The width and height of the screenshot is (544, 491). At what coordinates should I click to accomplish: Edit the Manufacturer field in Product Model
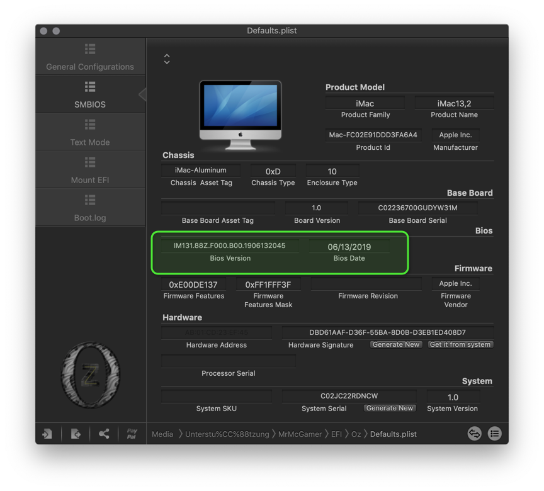(x=455, y=135)
